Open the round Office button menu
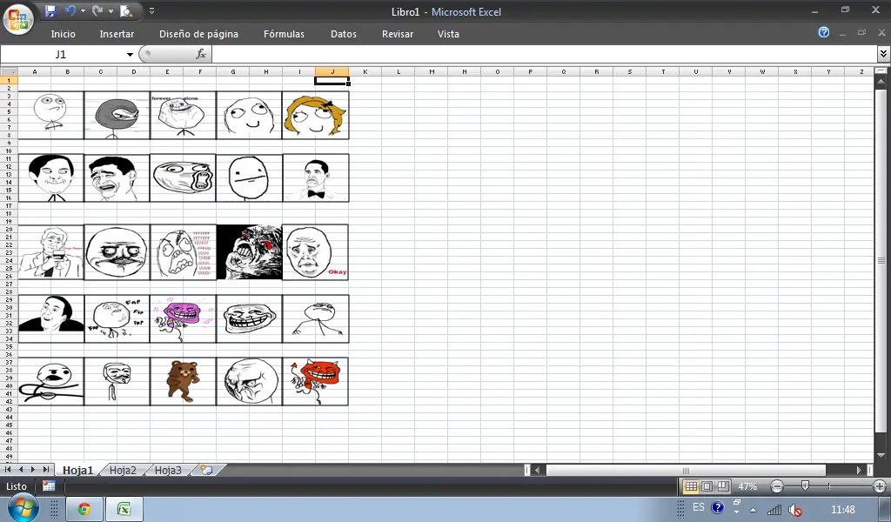Screen dimensions: 891x522 (18, 20)
